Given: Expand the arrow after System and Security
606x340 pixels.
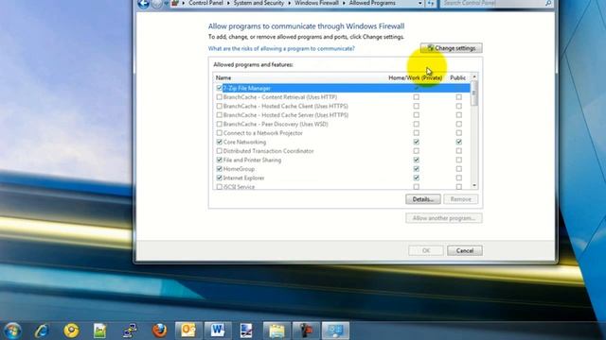Looking at the screenshot, I should click(290, 3).
